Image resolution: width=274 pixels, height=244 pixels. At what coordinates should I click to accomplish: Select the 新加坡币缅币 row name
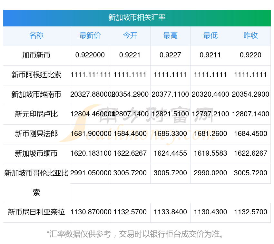[36, 153]
